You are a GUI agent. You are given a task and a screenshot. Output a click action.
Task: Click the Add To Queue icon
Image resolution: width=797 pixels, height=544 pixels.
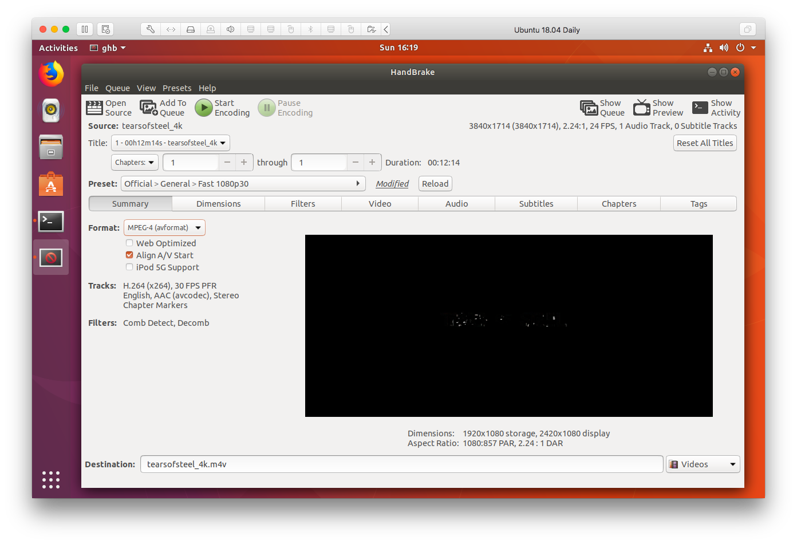[149, 108]
